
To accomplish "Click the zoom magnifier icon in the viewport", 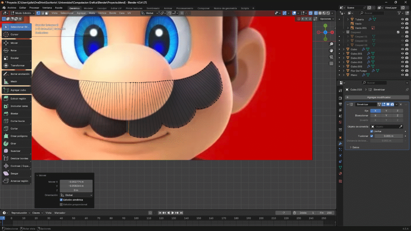I will click(331, 44).
